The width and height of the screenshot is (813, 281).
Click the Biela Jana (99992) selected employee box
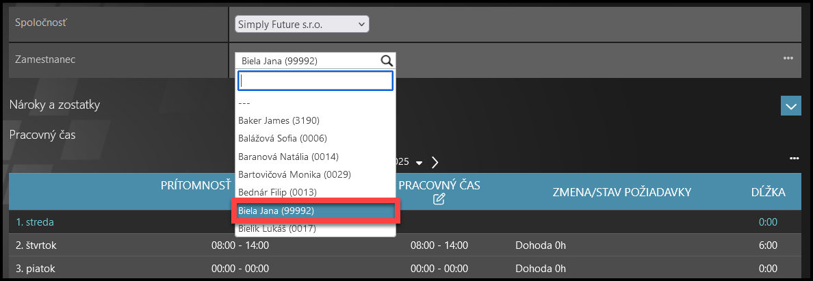307,60
